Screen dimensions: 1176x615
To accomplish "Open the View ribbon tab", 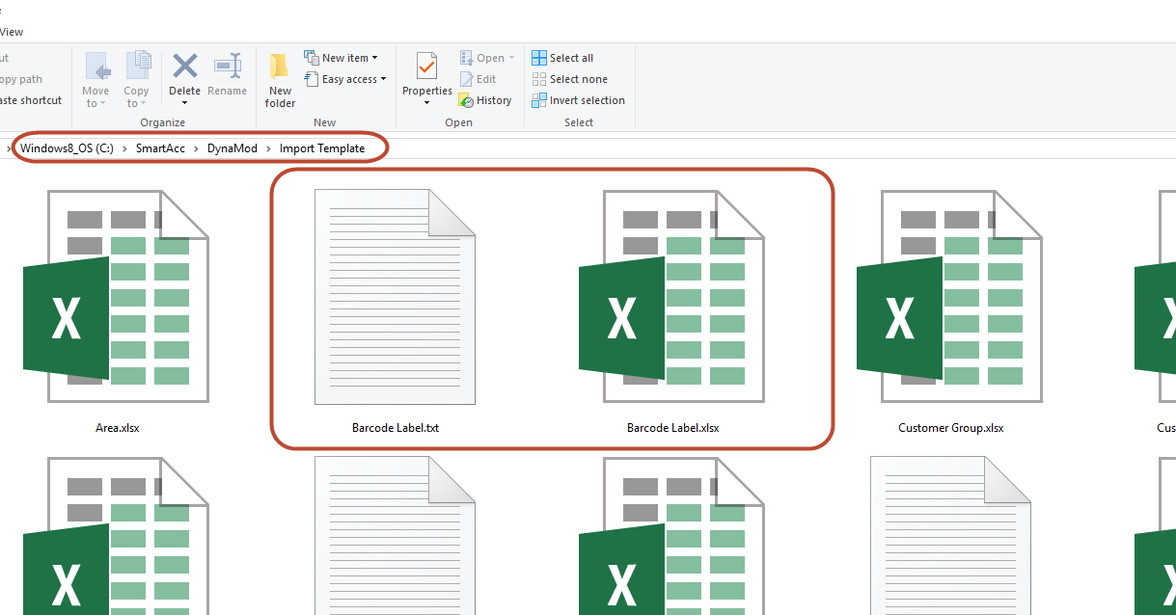I will click(12, 32).
